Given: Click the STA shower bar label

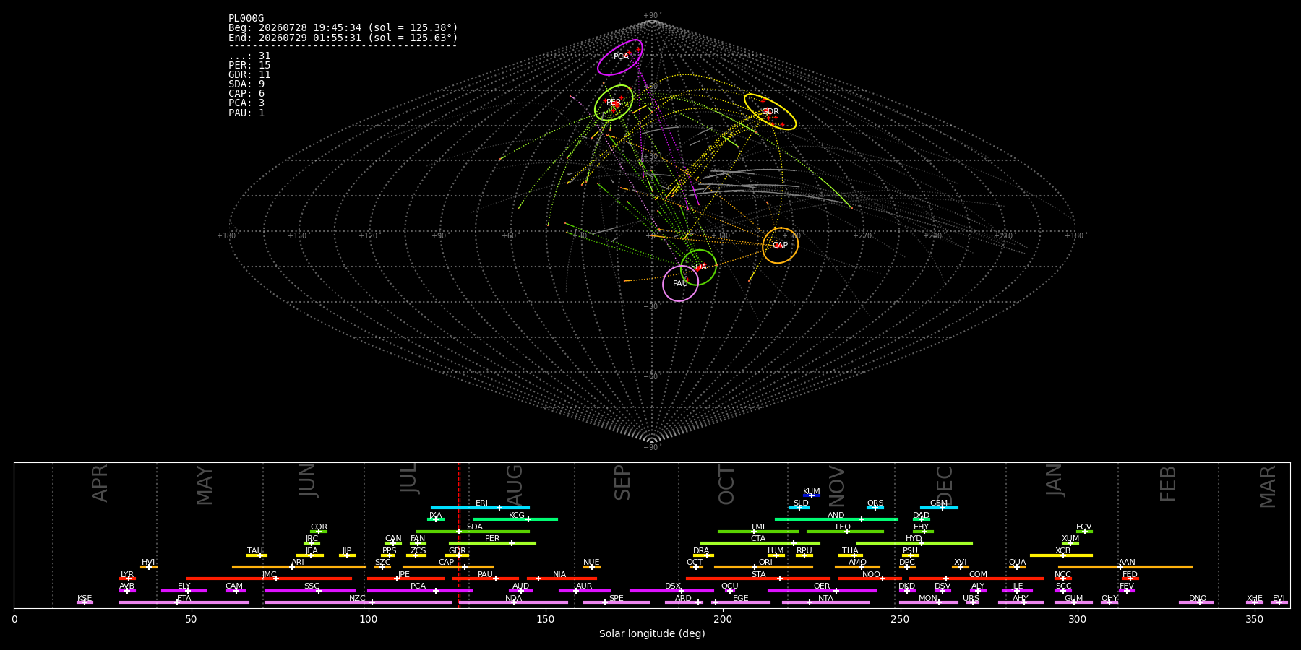Looking at the screenshot, I should tap(758, 575).
